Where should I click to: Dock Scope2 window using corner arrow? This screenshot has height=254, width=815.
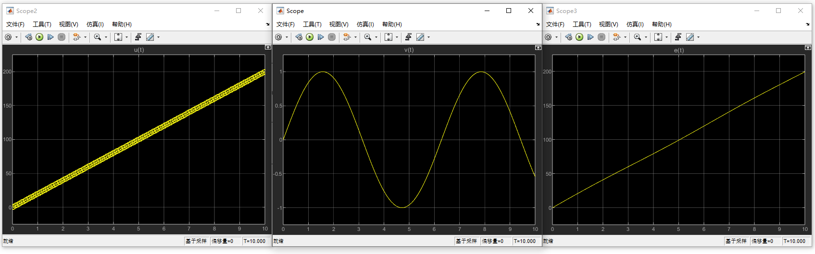pos(268,24)
